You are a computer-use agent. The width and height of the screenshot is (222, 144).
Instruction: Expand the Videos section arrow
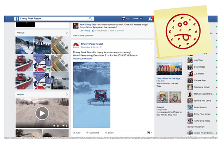(x=67, y=95)
